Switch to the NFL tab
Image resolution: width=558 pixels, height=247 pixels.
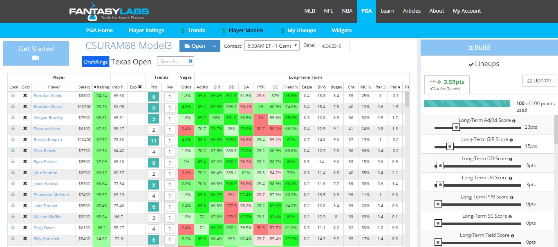328,11
